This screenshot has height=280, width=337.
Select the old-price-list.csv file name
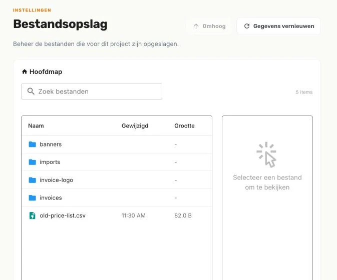pos(63,215)
